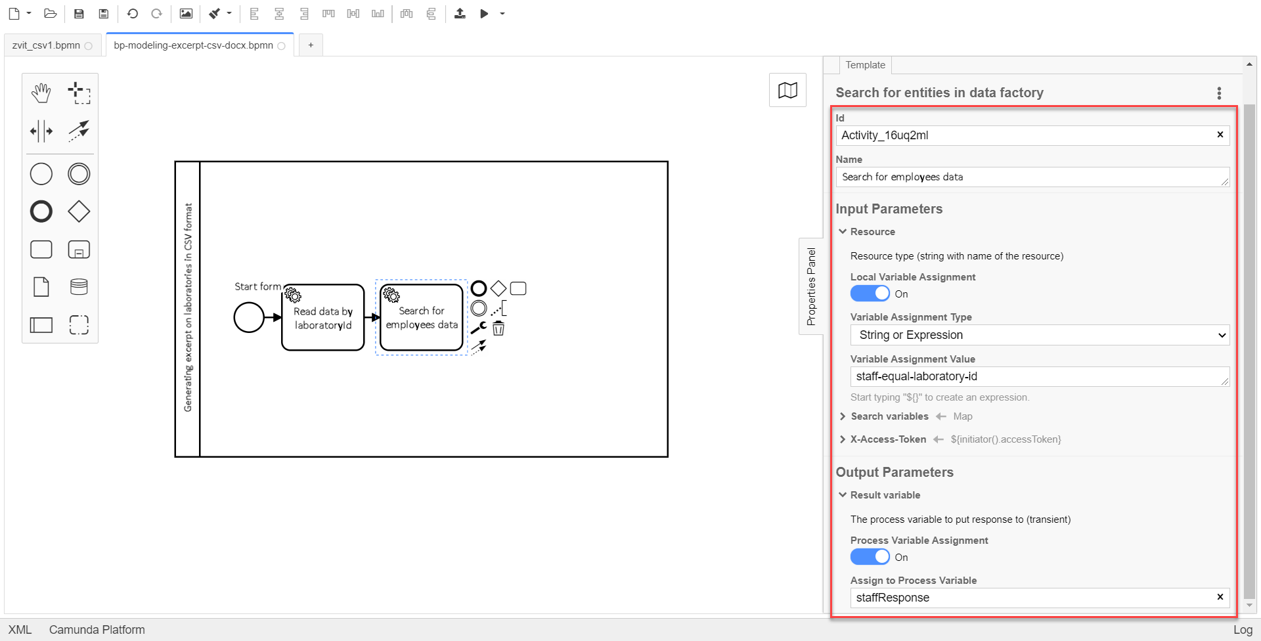Activate the space tool
The height and width of the screenshot is (641, 1261).
click(x=41, y=131)
